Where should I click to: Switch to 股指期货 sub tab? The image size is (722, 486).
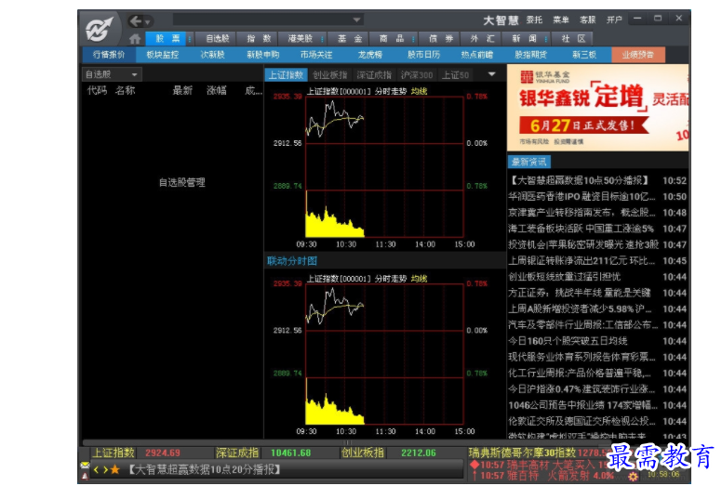pyautogui.click(x=531, y=55)
